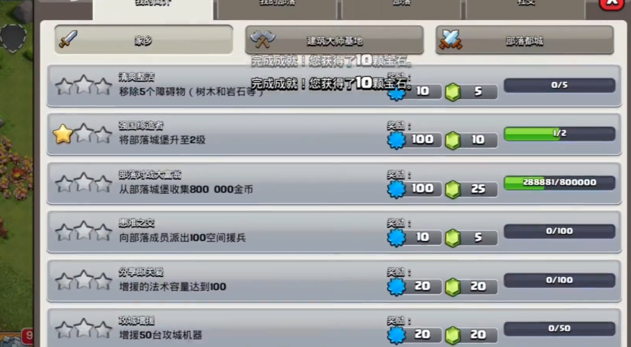Click the blue experience badge in 分享即关爱 row

(397, 287)
